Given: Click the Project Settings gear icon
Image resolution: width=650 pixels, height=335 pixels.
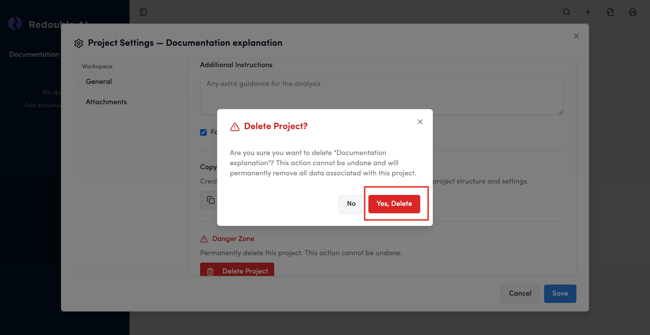Looking at the screenshot, I should 79,43.
